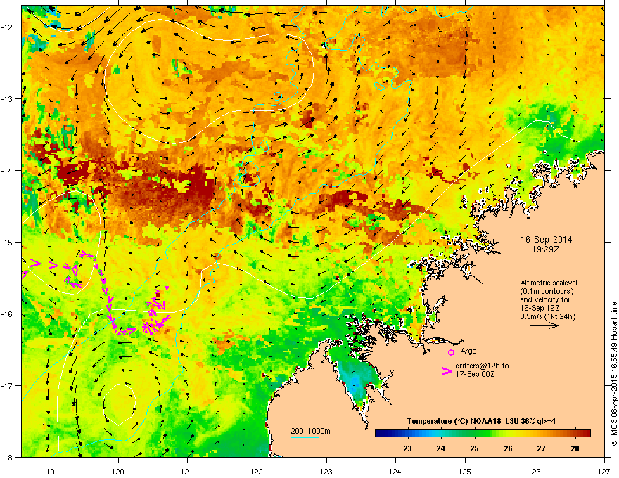
Task: Click the Temperature NOAA18_L3U colorbar title
Action: 481,421
